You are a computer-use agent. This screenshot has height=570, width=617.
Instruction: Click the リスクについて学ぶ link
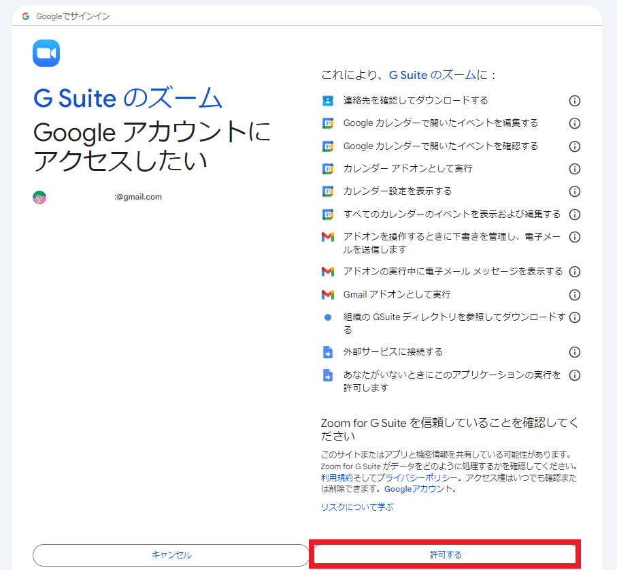pos(357,507)
